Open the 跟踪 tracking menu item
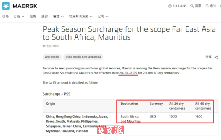221x140 pixels. tap(44, 16)
